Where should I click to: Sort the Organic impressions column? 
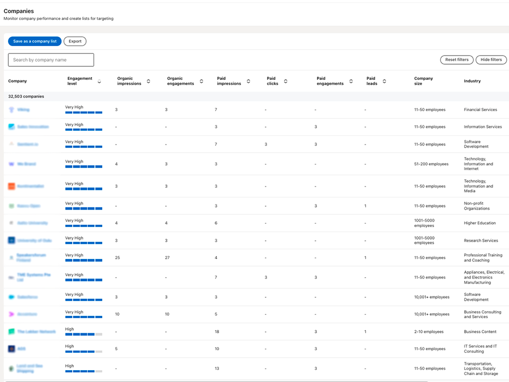coord(148,81)
